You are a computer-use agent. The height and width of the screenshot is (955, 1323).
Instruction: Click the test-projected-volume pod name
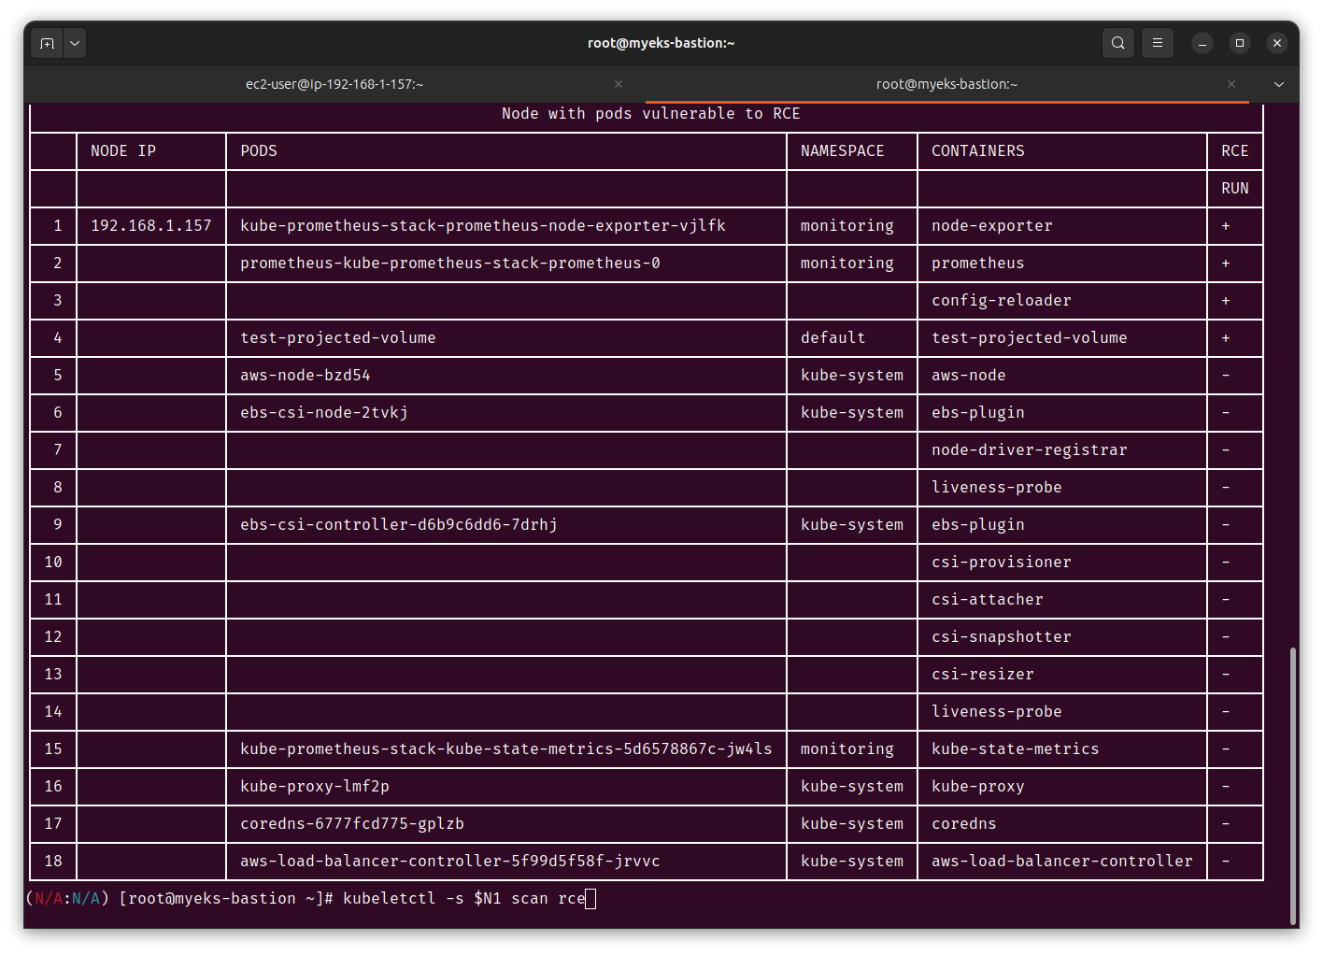[338, 338]
